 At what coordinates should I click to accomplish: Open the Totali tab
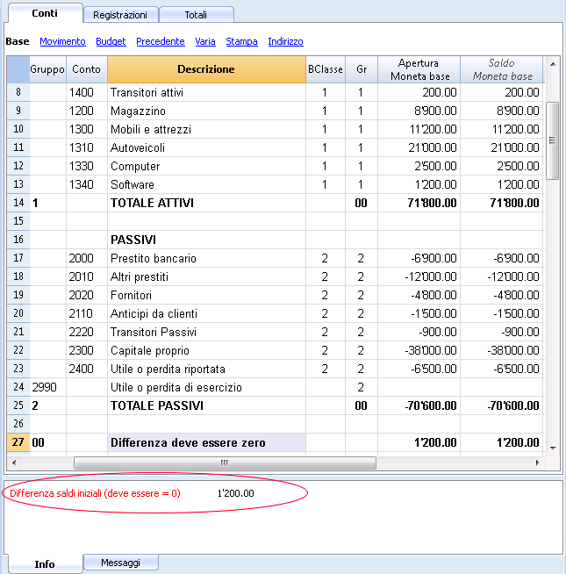click(x=197, y=15)
